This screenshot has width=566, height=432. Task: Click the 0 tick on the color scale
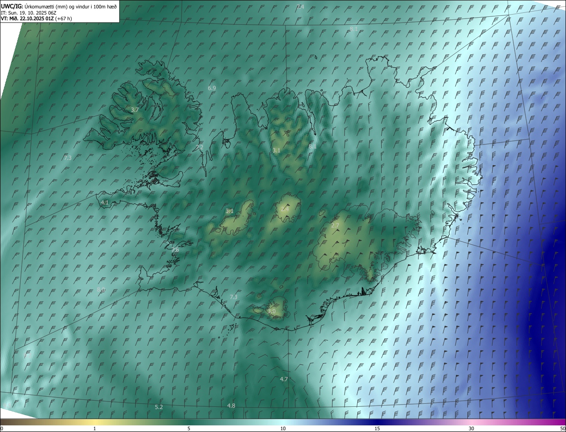2,428
